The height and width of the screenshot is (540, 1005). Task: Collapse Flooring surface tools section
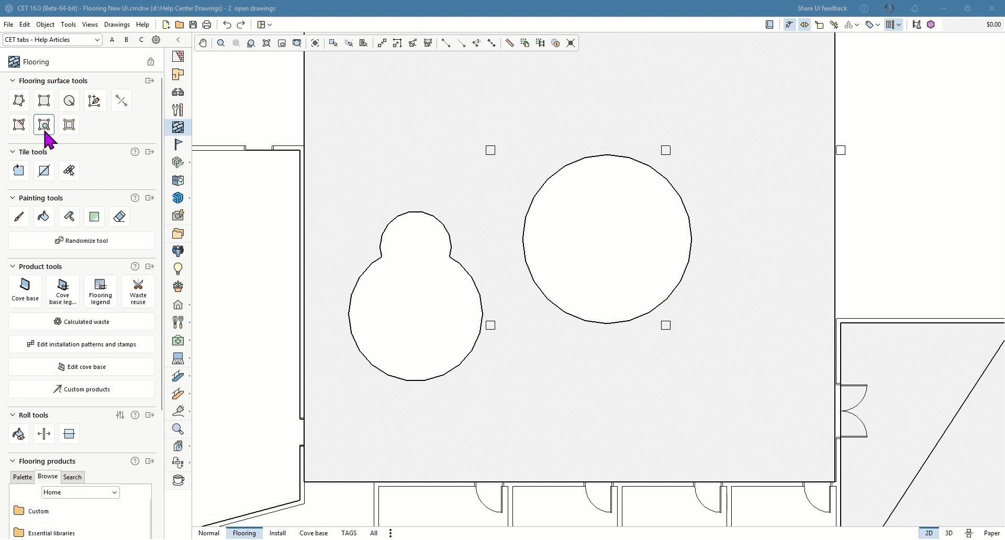pyautogui.click(x=13, y=81)
